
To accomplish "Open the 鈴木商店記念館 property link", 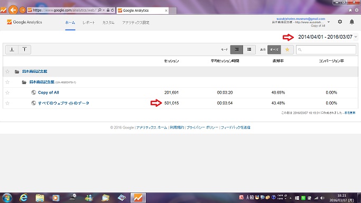I will click(x=42, y=82).
